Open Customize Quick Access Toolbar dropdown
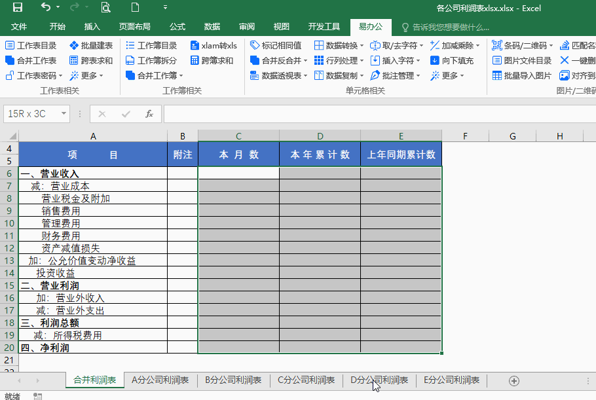 [165, 7]
